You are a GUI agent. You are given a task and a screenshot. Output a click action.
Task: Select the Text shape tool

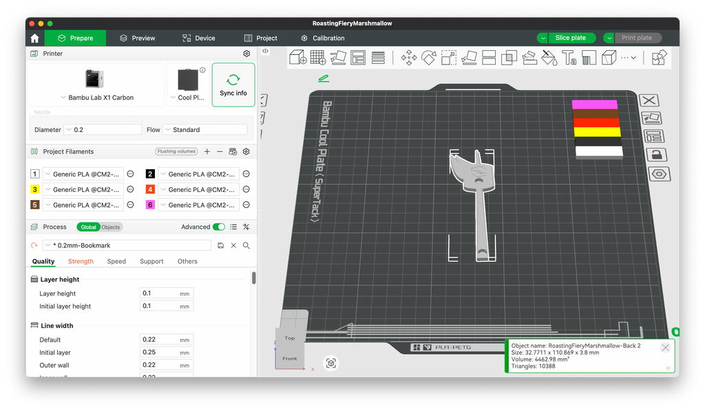coord(569,58)
